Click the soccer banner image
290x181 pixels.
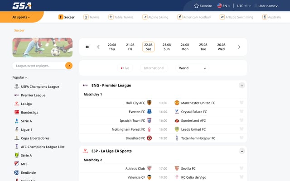point(42,48)
